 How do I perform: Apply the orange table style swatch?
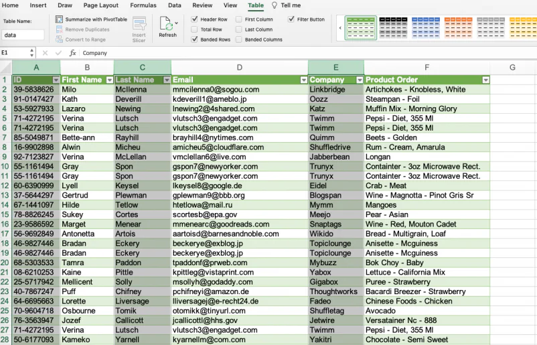tap(458, 27)
